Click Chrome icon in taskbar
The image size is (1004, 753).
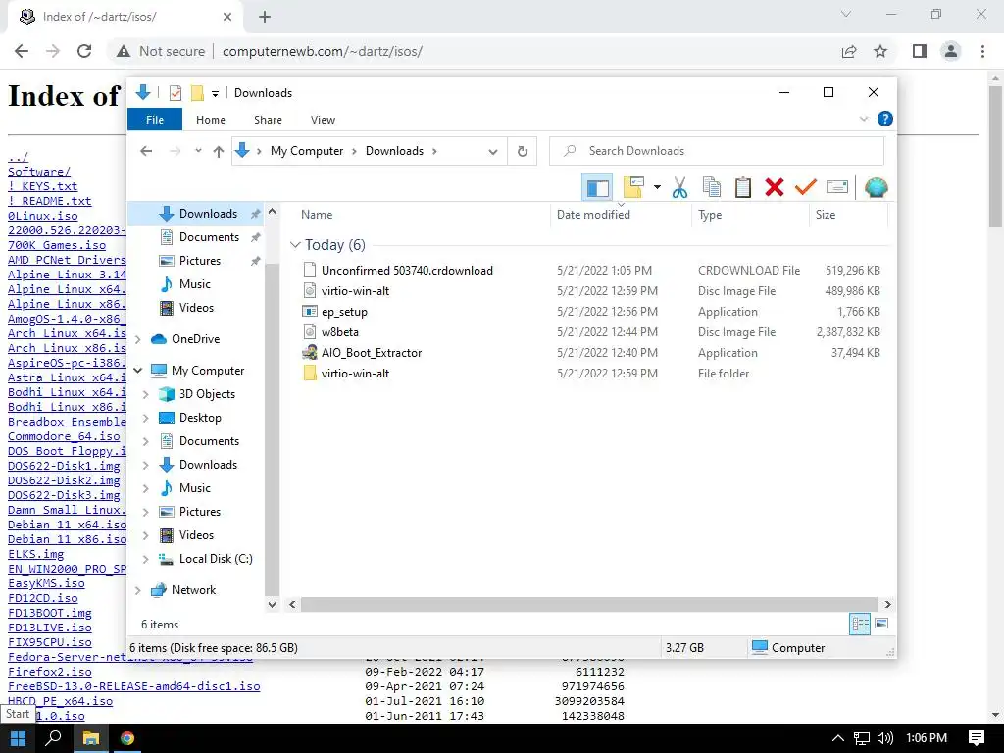(x=127, y=738)
